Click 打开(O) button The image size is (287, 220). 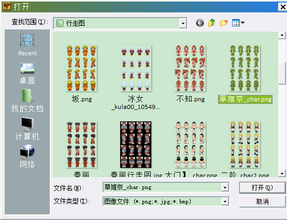click(x=262, y=187)
